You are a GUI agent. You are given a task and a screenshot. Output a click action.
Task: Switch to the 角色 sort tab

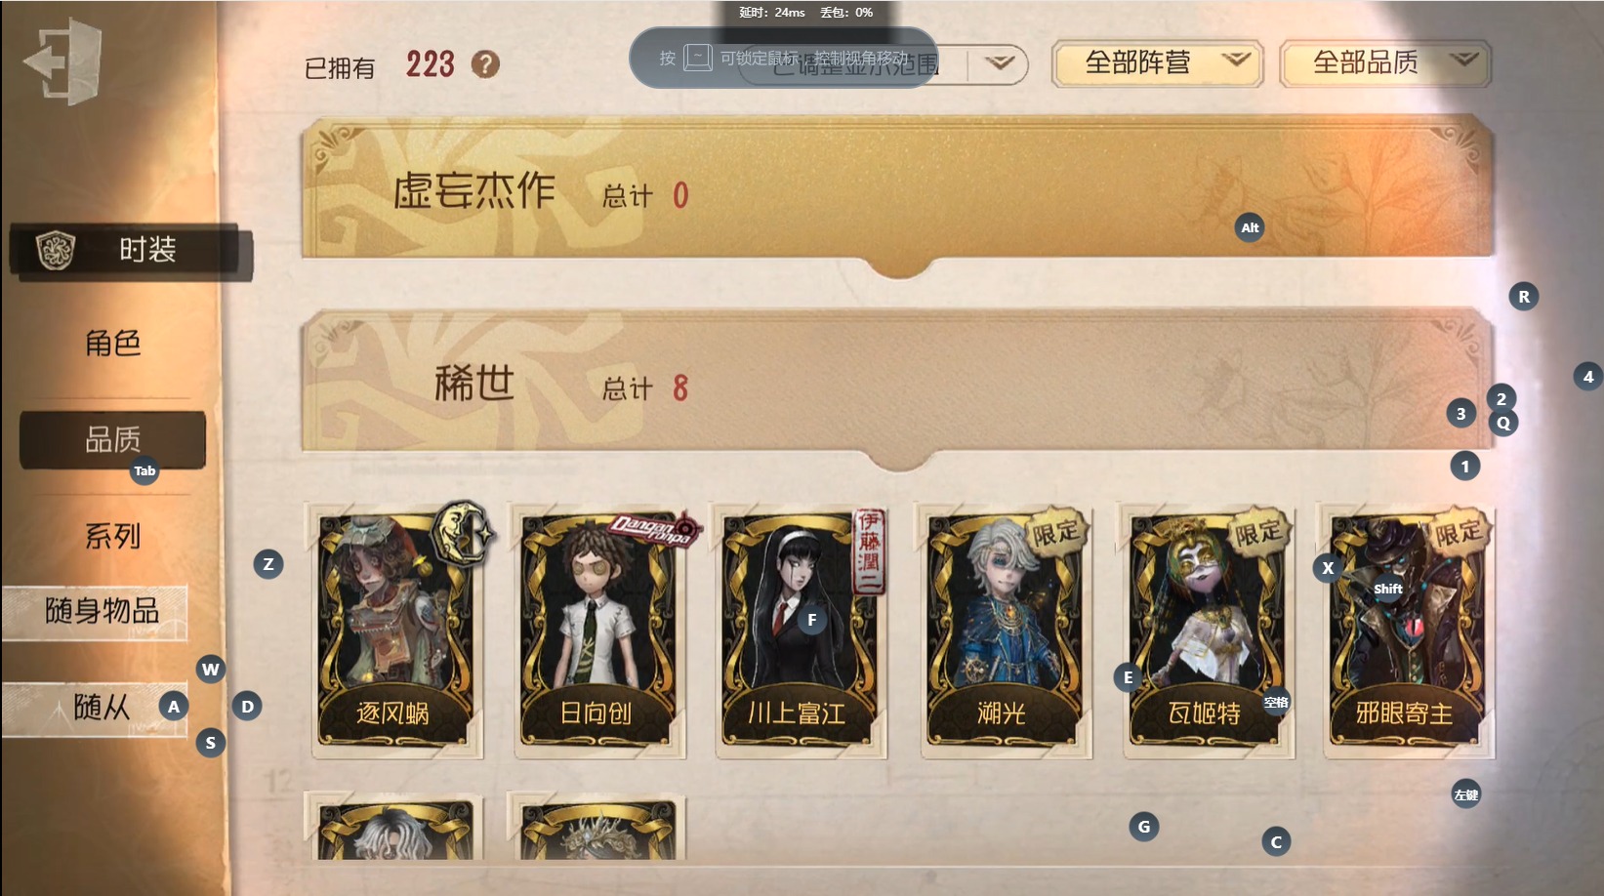[x=112, y=344]
